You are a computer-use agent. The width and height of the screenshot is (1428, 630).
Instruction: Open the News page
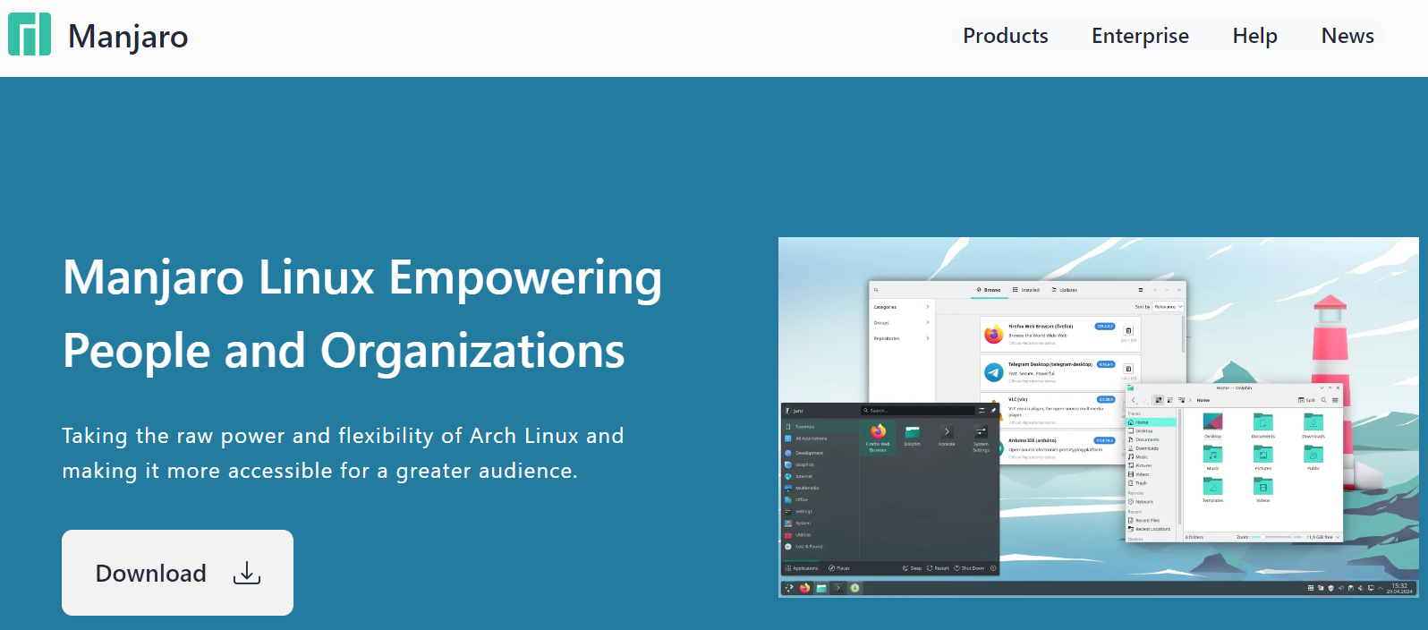tap(1347, 36)
